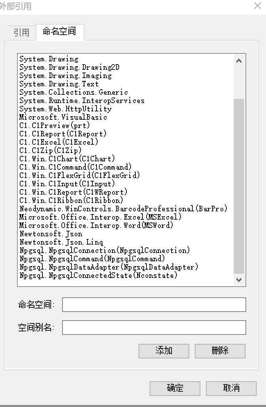The image size is (266, 407).
Task: Close the 外部引用 dialog
Action: pyautogui.click(x=257, y=6)
